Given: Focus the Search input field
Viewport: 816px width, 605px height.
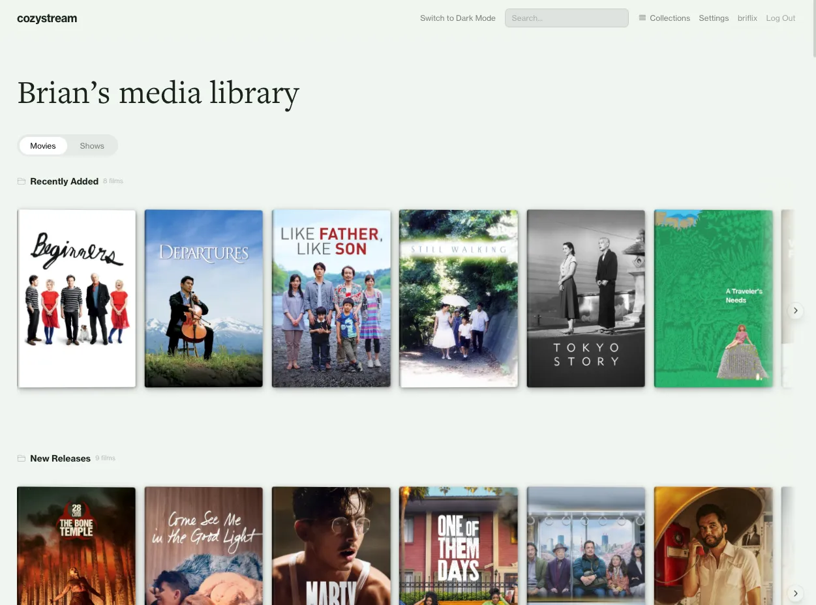Looking at the screenshot, I should pos(566,18).
